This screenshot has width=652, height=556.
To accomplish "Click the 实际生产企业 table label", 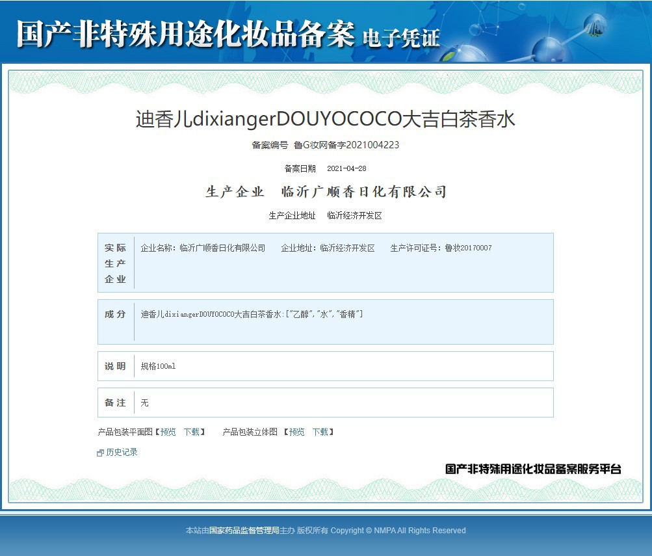I will (x=114, y=263).
